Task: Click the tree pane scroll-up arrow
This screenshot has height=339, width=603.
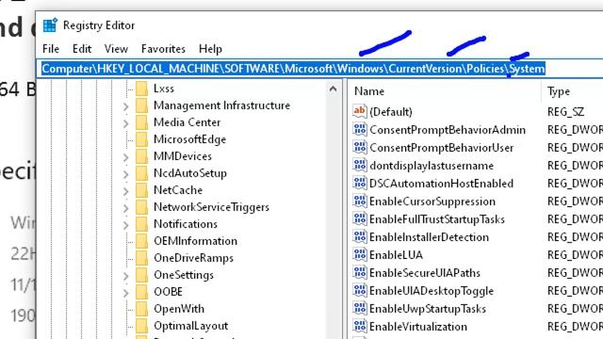Action: (333, 89)
